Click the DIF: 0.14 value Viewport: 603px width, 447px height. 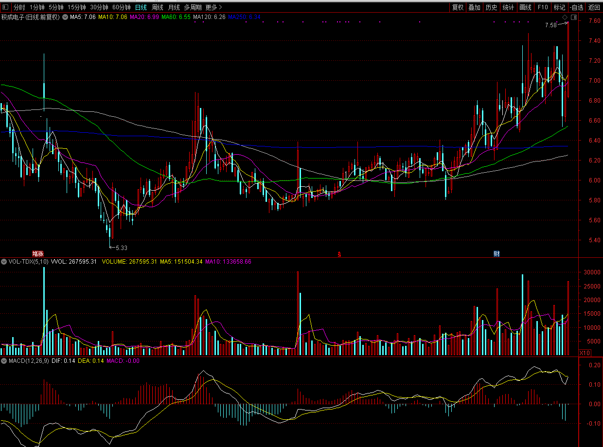pos(63,361)
